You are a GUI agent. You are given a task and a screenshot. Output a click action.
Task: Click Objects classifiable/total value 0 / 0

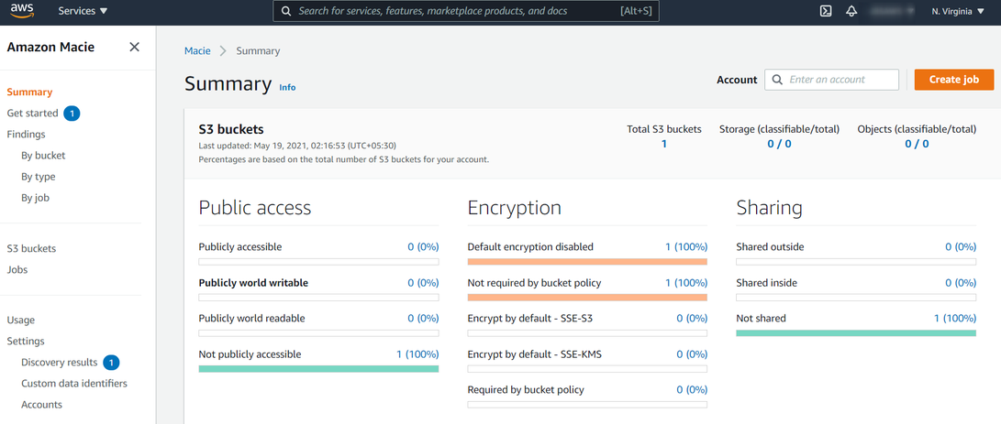[x=917, y=144]
